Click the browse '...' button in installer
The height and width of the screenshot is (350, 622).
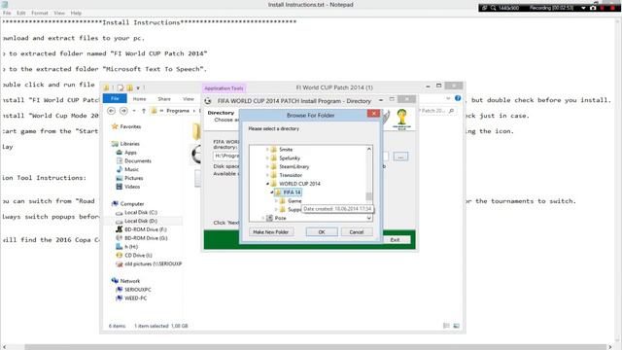coord(400,157)
